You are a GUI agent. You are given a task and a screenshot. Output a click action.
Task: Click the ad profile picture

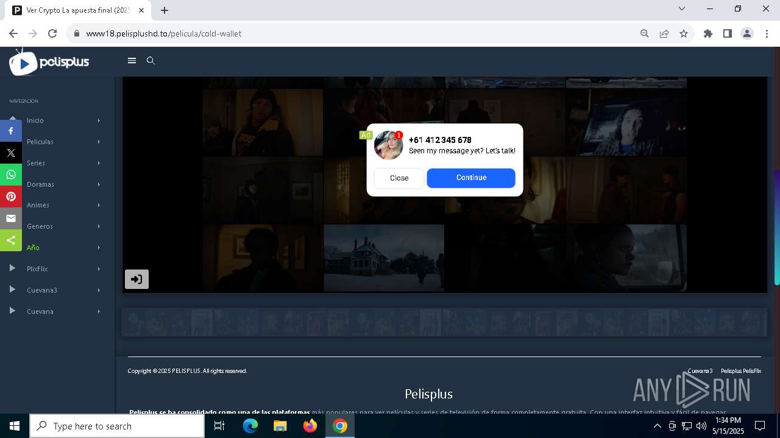tap(388, 145)
